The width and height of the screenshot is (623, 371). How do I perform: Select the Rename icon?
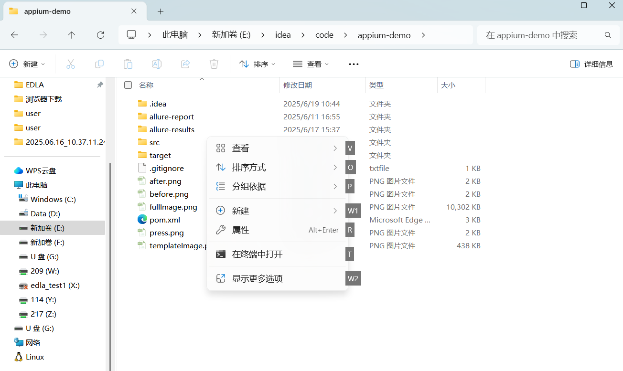tap(157, 64)
